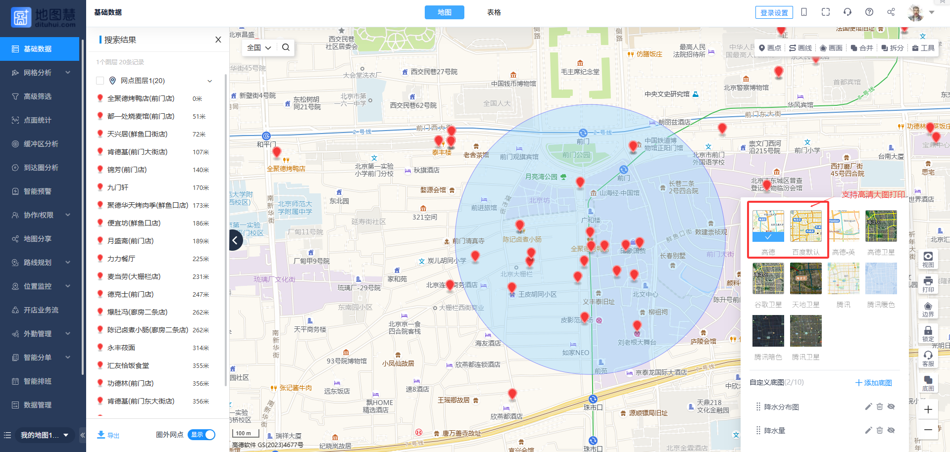Viewport: 950px width, 452px height.
Task: Click the map search magnifier icon
Action: [x=286, y=47]
